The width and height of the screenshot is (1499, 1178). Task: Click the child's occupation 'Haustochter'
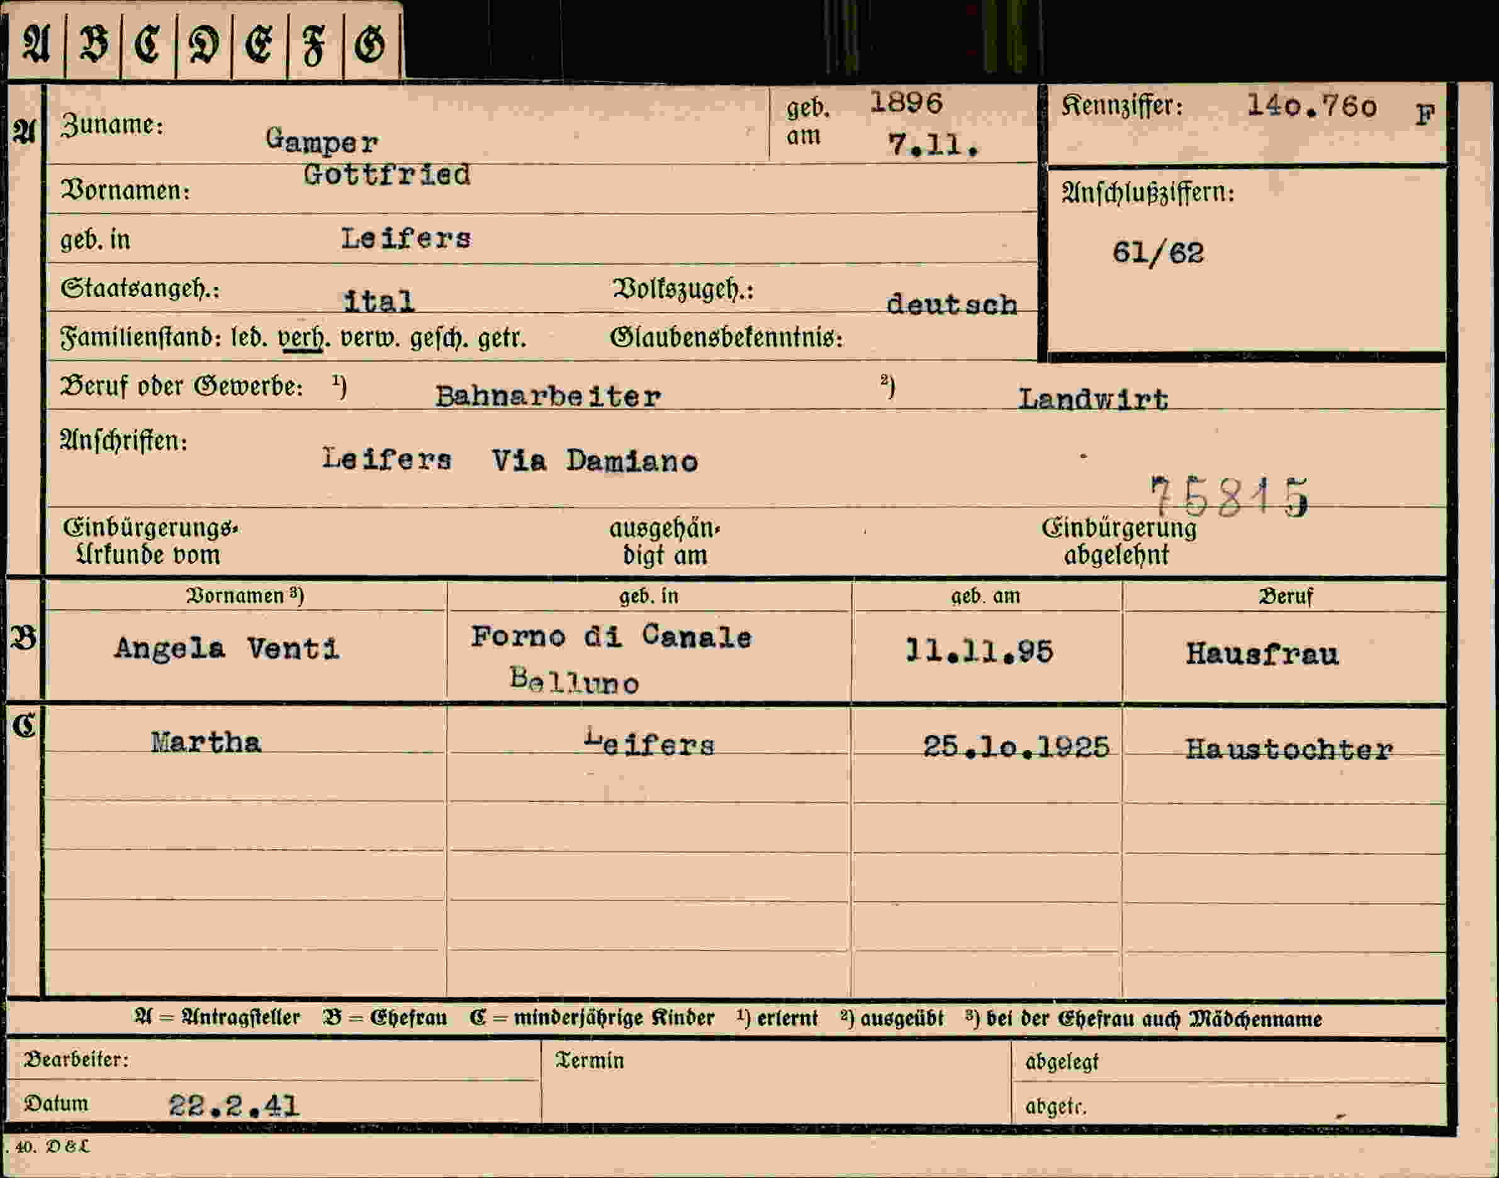(1289, 749)
